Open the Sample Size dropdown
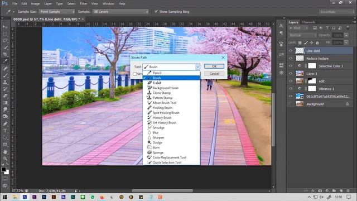Screen dimensions: 357x201 pos(57,12)
